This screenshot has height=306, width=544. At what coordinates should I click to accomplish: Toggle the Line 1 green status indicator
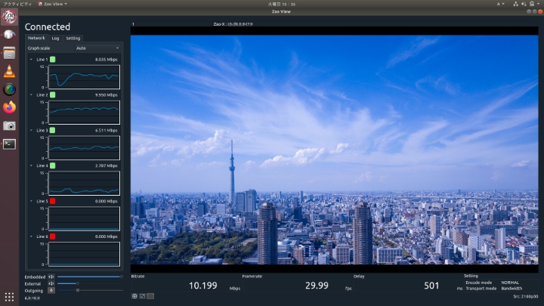(x=52, y=60)
